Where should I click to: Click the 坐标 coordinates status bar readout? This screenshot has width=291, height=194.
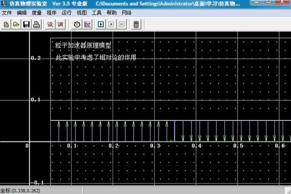[20, 190]
